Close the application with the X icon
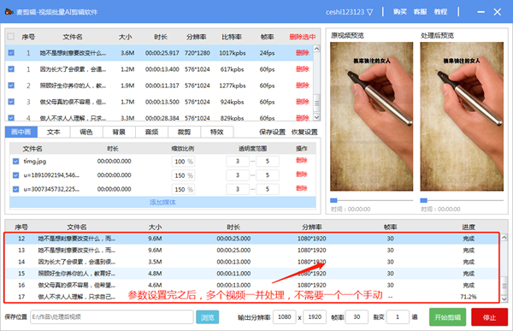513x331 pixels. pyautogui.click(x=498, y=12)
